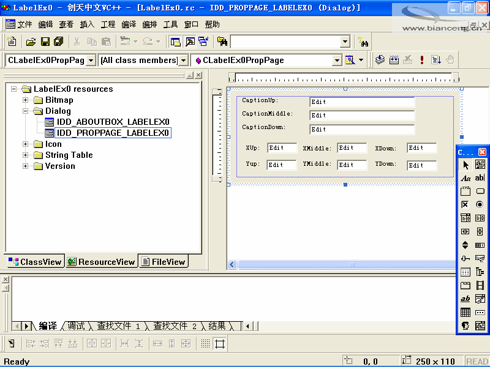Select the Radio Button control tool

(x=480, y=204)
